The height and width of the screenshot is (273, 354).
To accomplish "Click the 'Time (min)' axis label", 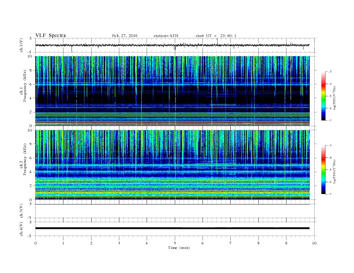I will coord(179,248).
